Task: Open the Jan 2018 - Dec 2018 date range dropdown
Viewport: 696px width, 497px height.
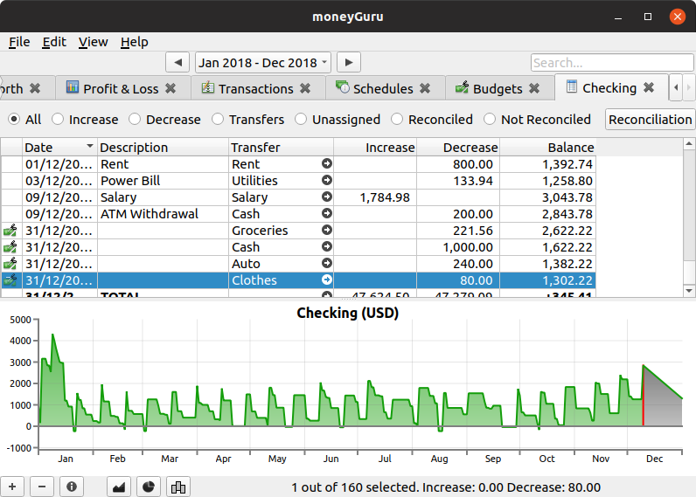Action: point(263,63)
